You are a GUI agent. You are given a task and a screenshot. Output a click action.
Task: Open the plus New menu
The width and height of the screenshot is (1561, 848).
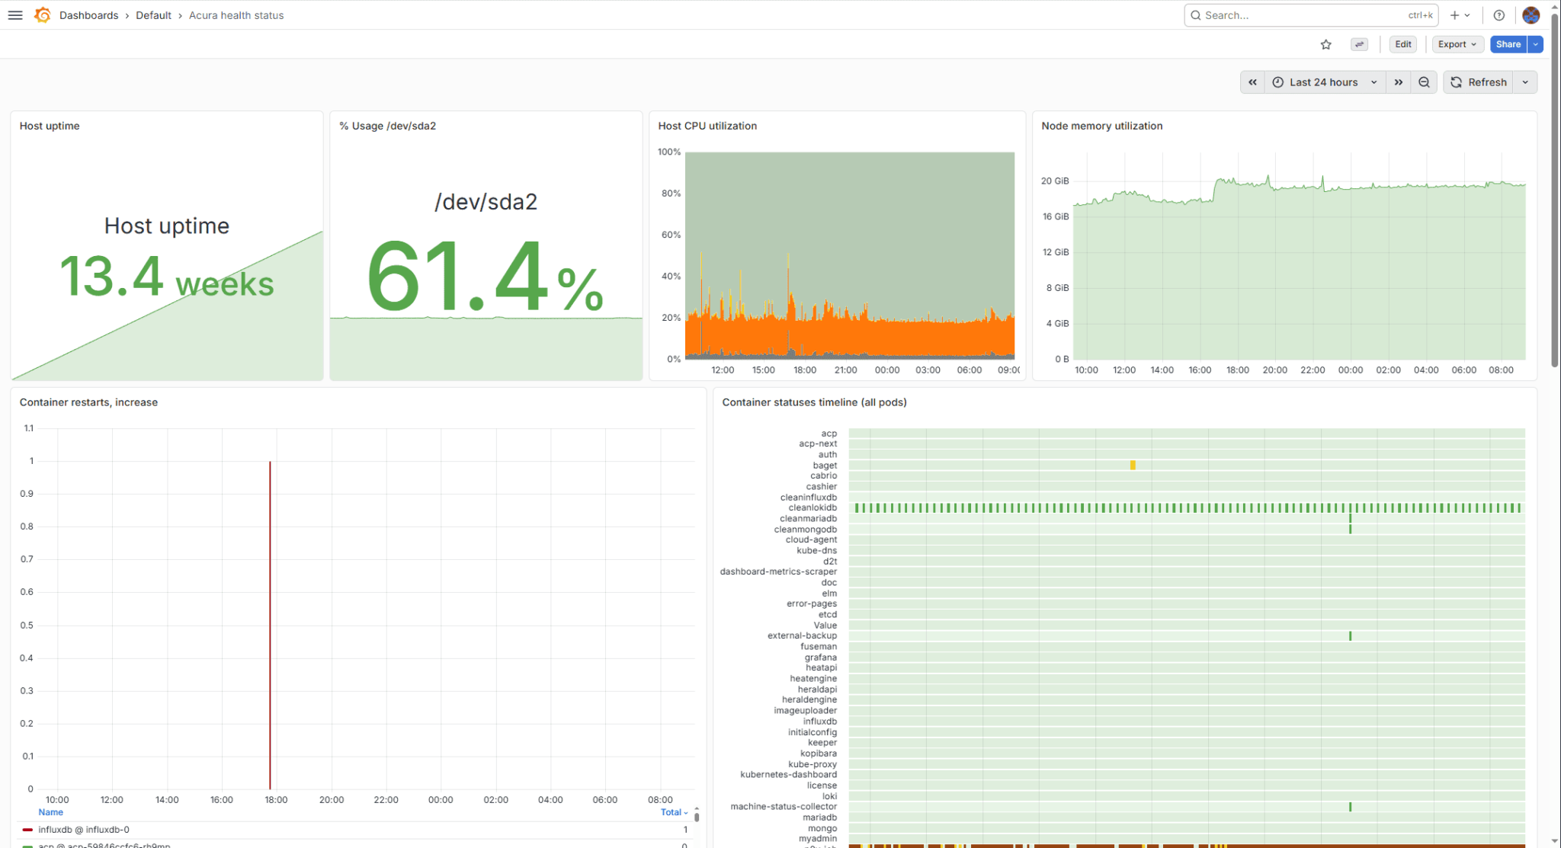pyautogui.click(x=1460, y=15)
